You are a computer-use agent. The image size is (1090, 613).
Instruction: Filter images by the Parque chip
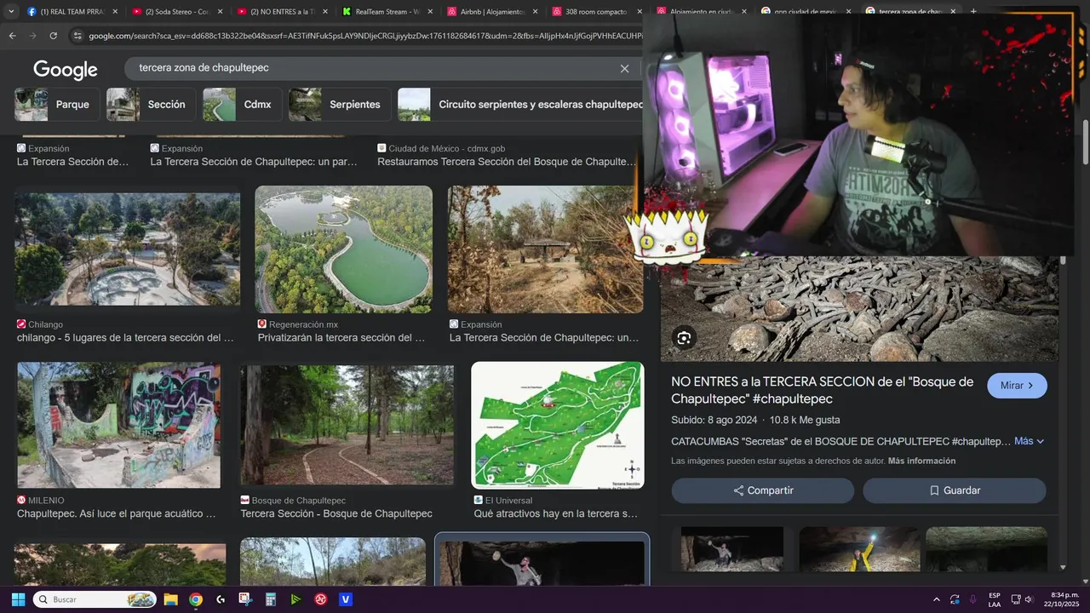tap(57, 105)
